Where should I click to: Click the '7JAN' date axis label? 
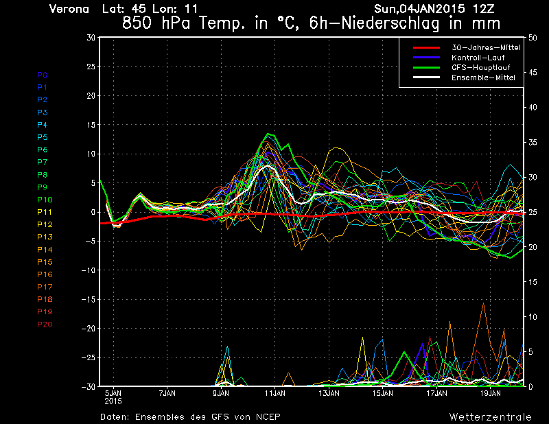[167, 393]
